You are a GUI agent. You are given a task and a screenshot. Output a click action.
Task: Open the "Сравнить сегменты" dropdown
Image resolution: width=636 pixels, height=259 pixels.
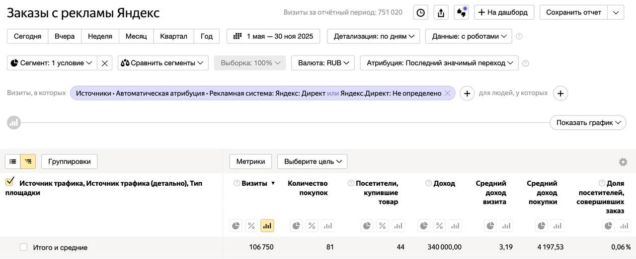click(x=163, y=63)
